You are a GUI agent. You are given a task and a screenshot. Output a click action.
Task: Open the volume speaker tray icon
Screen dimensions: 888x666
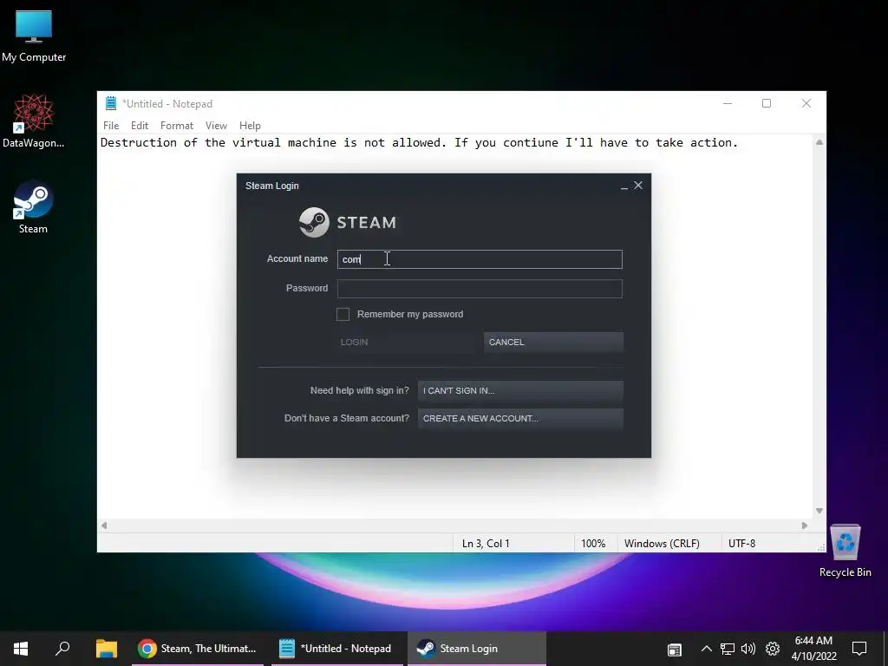click(x=748, y=649)
